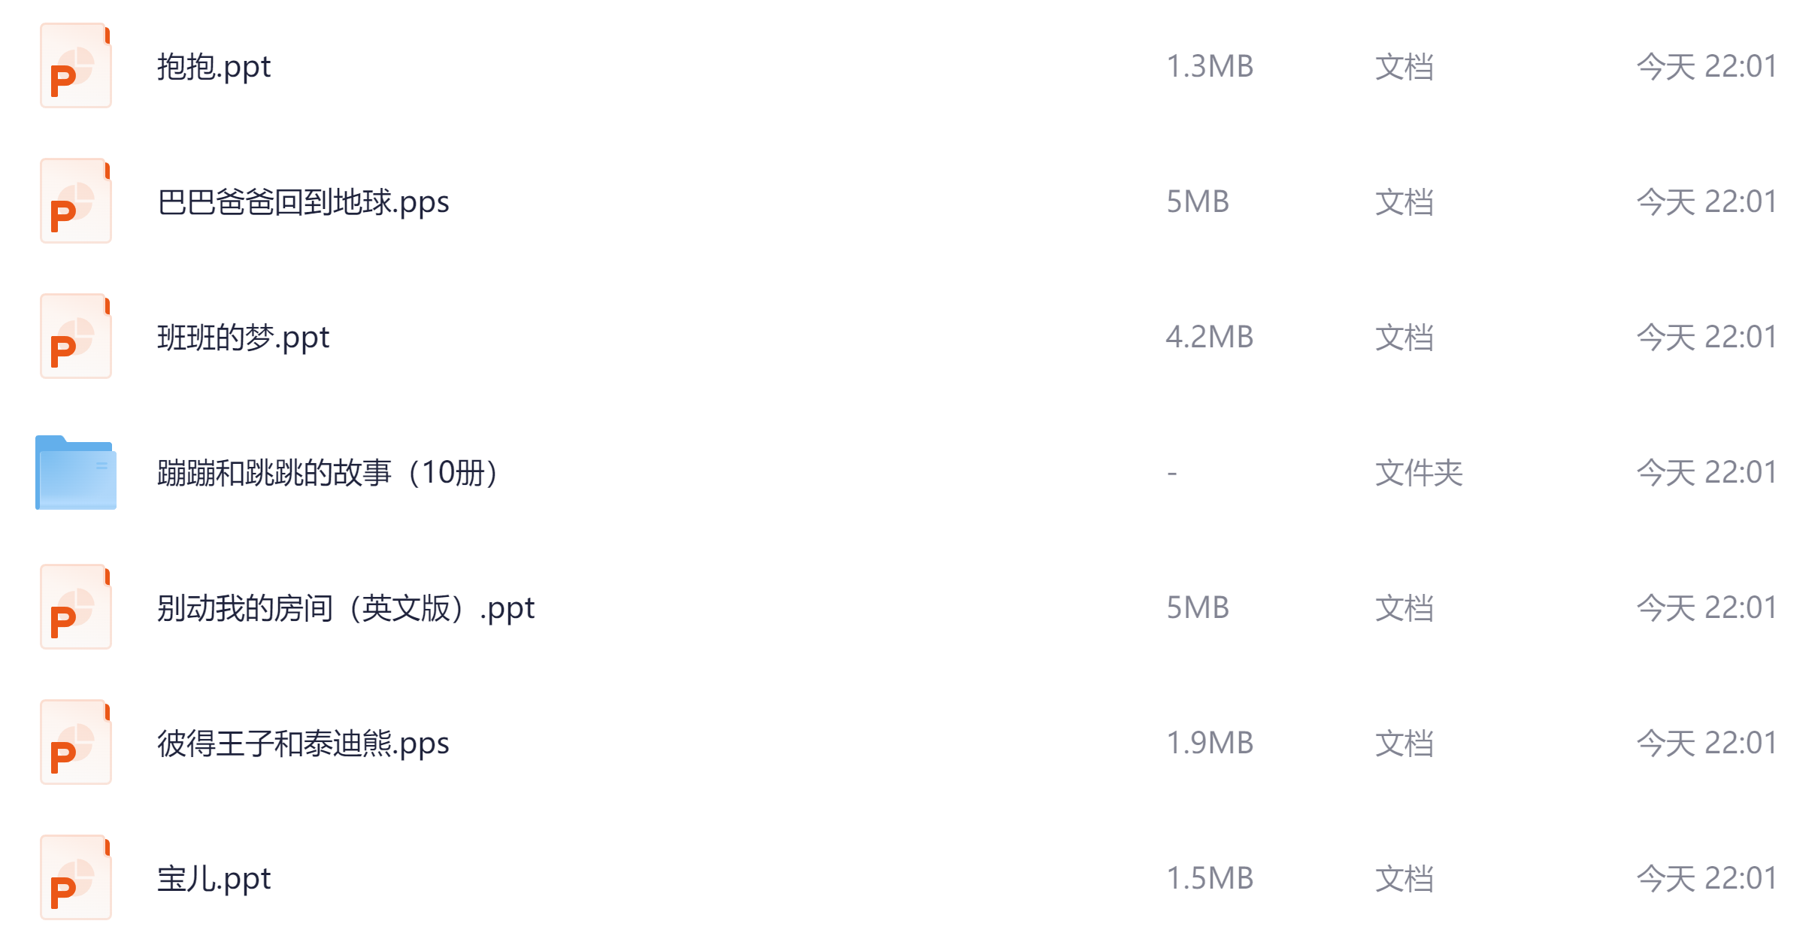Click the PowerPoint icon for 抱抱.ppt

click(75, 66)
